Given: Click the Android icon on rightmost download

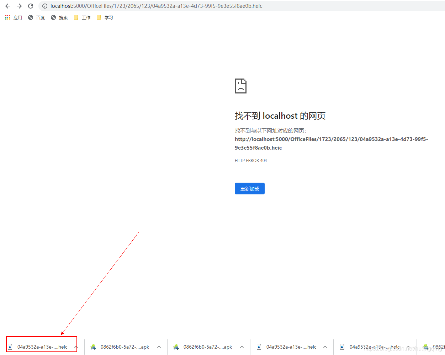Looking at the screenshot, I should (425, 347).
